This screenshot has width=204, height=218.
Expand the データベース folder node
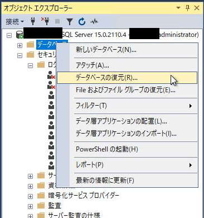tap(20, 45)
